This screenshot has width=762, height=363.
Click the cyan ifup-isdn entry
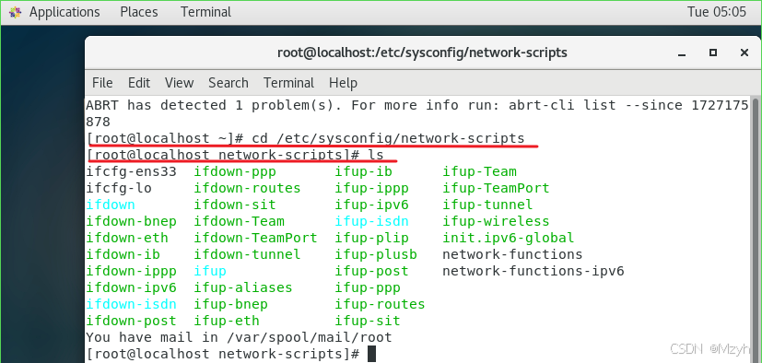point(371,221)
